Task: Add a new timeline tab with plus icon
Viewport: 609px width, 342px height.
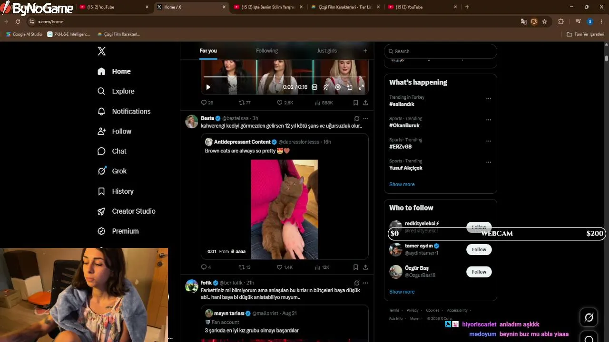Action: (x=365, y=51)
